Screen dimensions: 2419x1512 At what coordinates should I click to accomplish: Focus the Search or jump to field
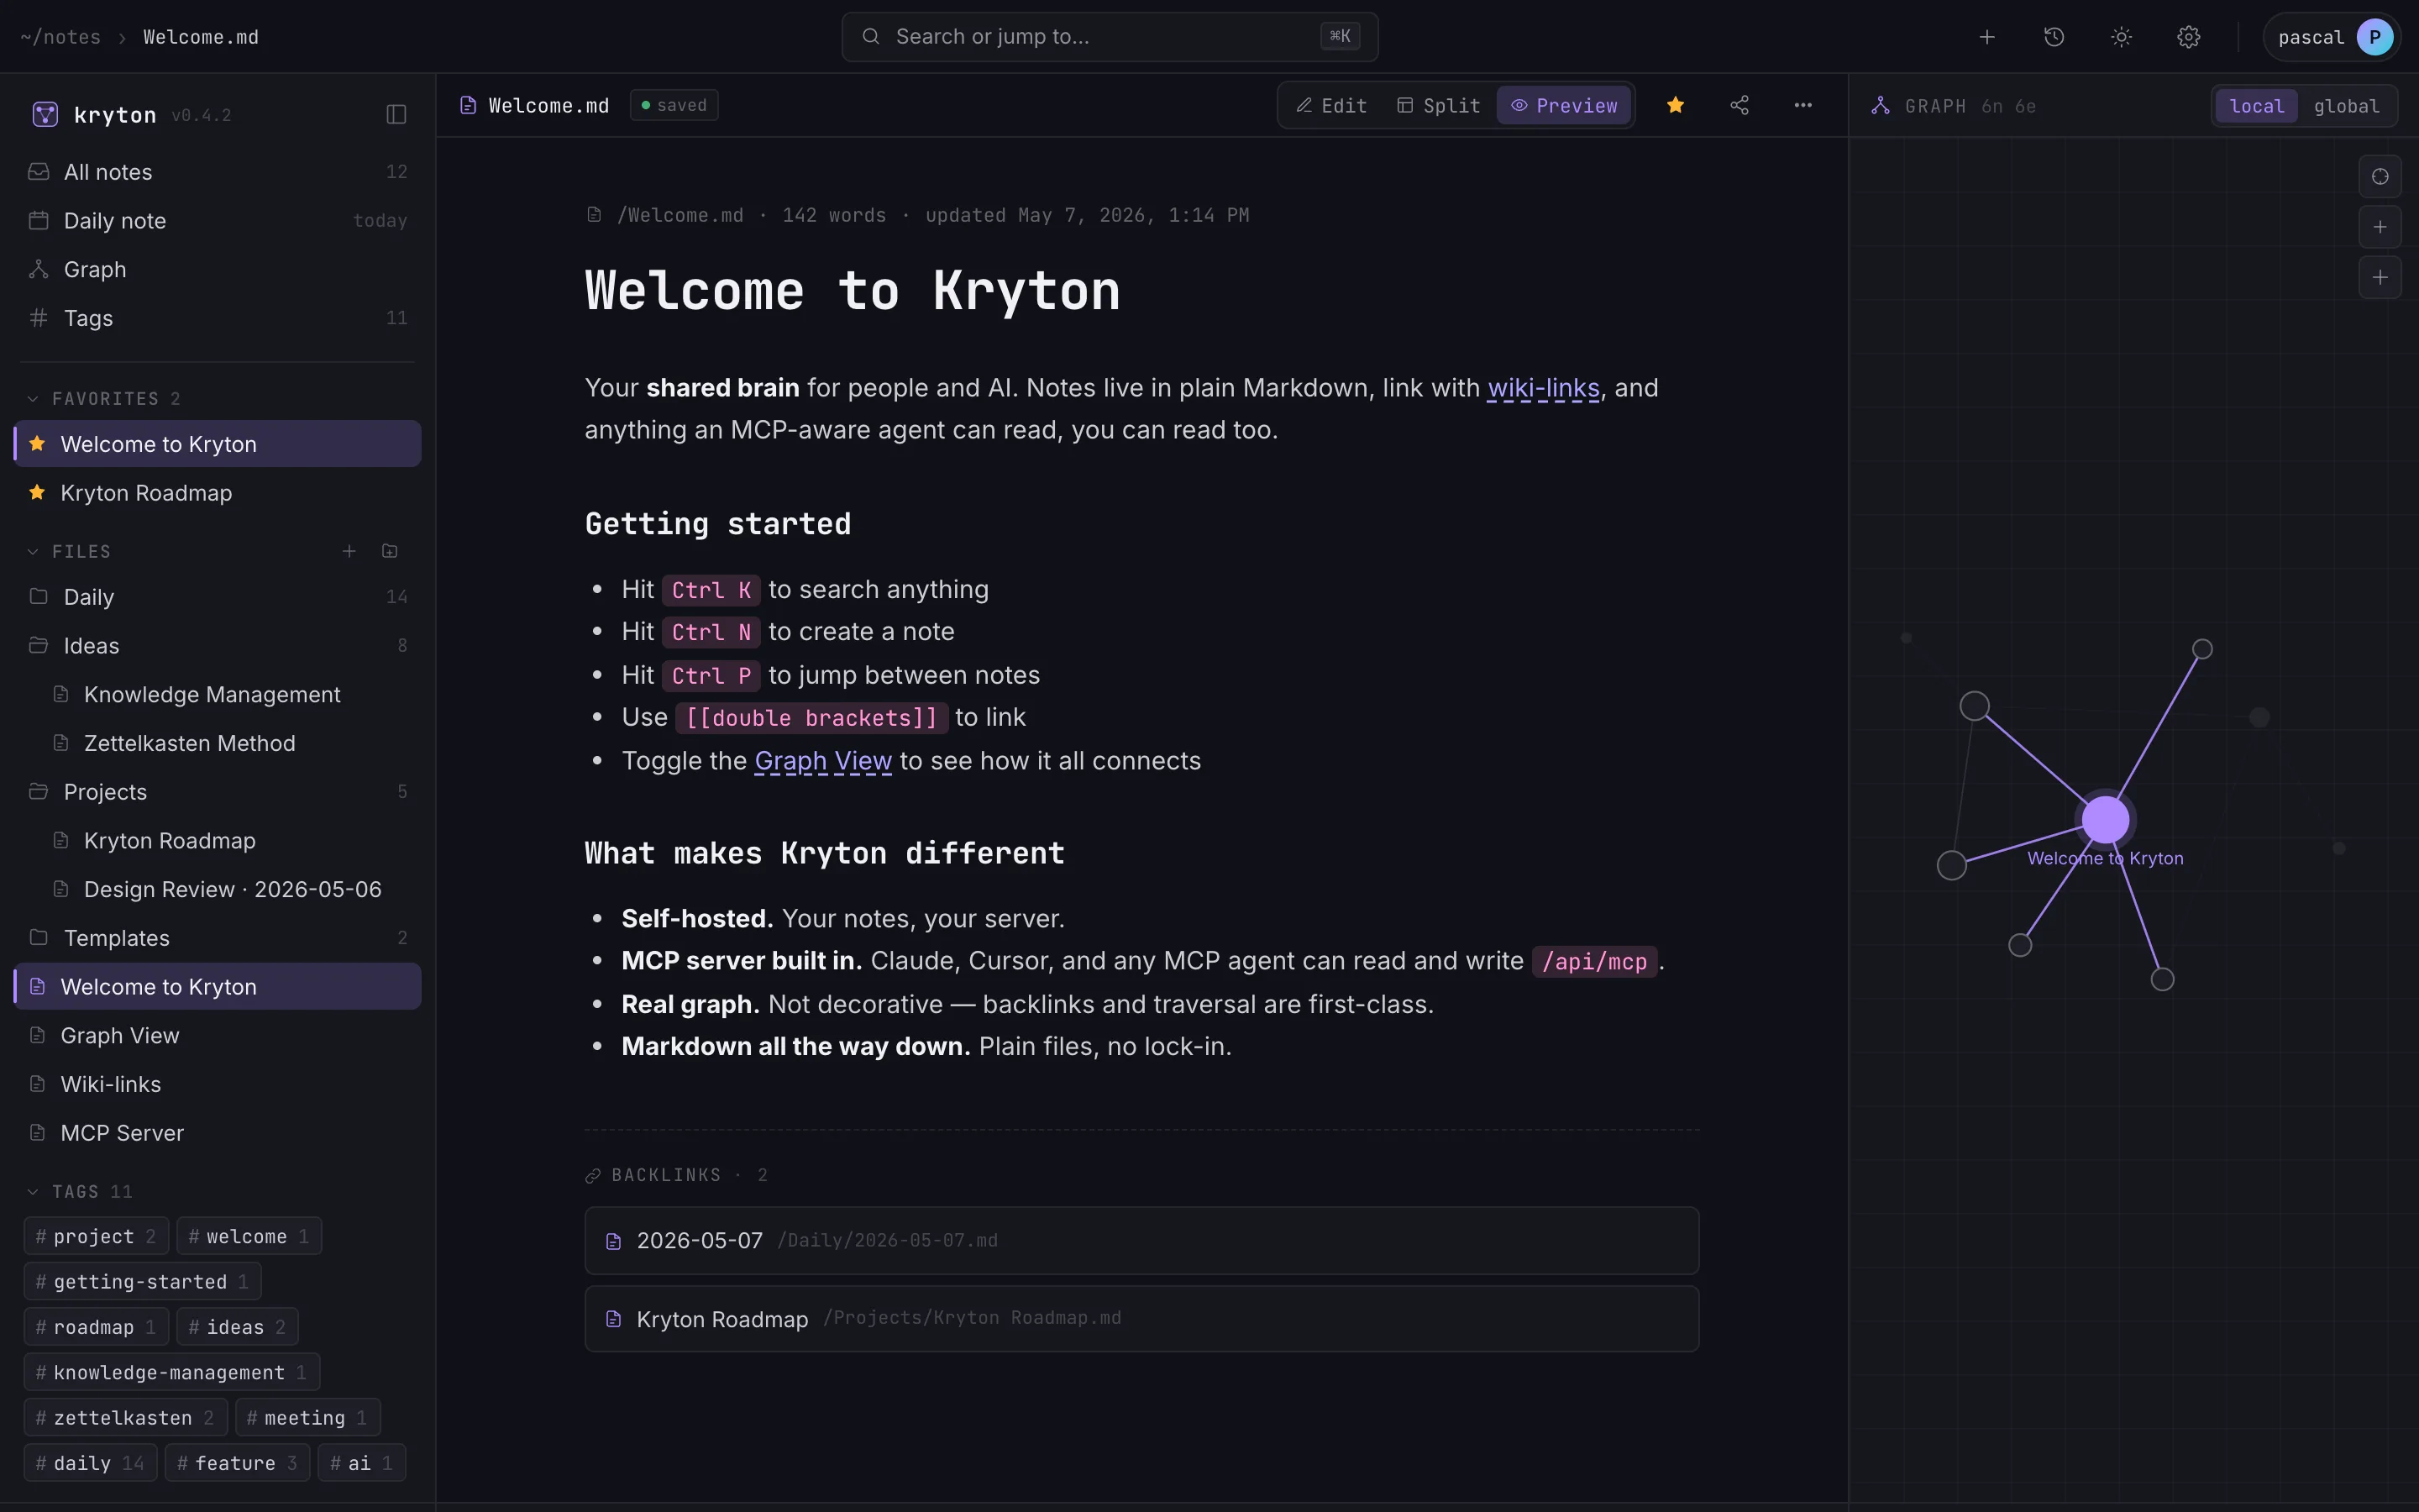coord(1110,37)
